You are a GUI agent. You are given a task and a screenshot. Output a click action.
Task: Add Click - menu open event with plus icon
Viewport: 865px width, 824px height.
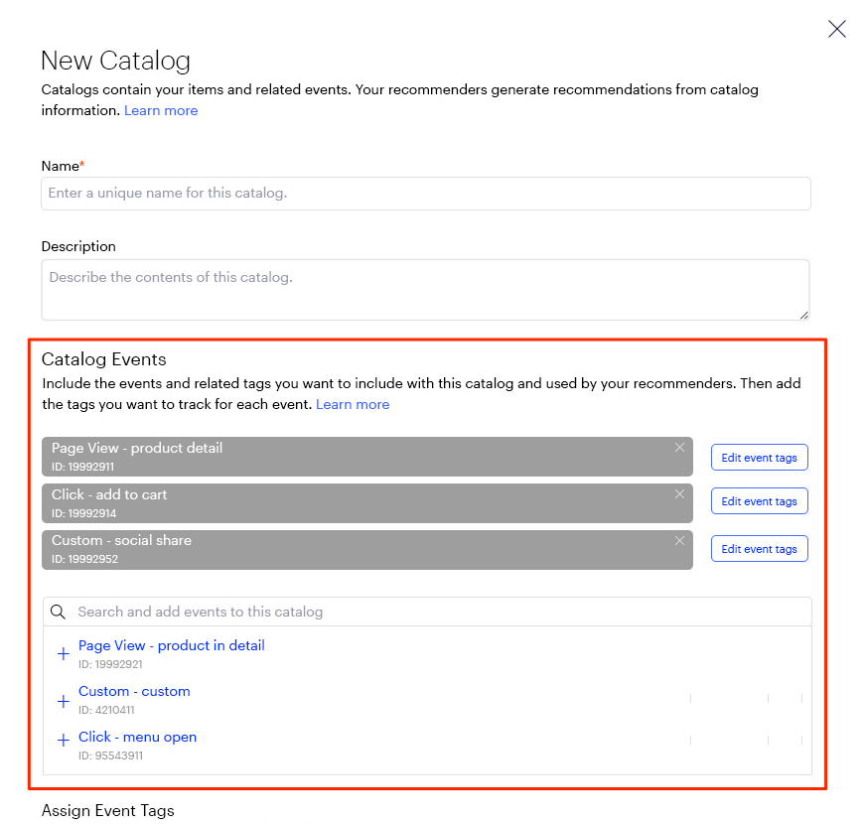click(x=64, y=741)
